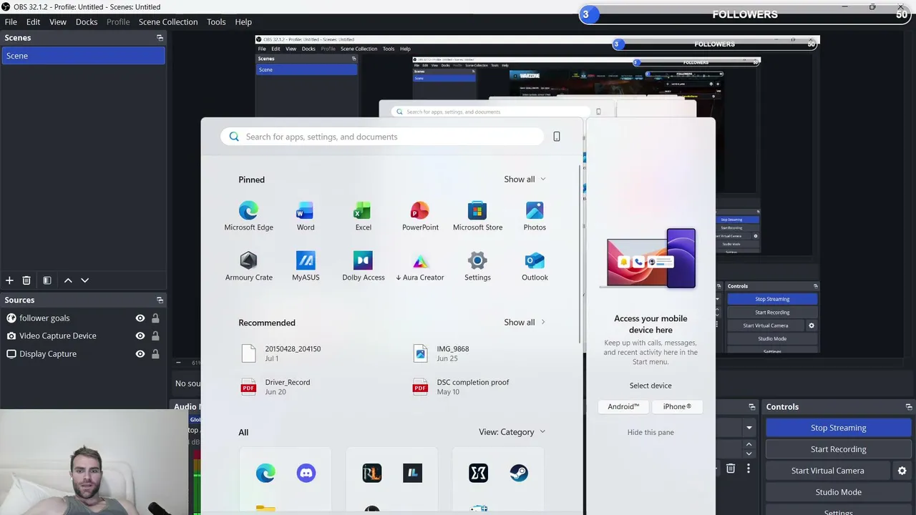Click Stop Streaming
This screenshot has width=916, height=515.
point(838,428)
